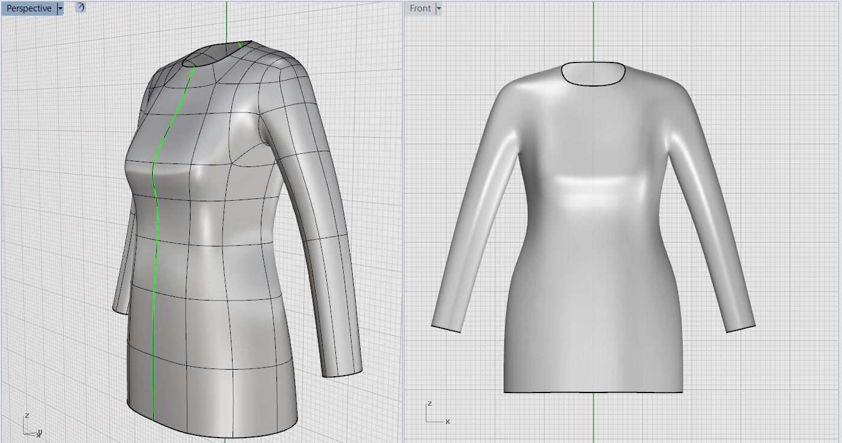This screenshot has width=842, height=443.
Task: Click the X-Z axis icon in Front view
Action: (x=436, y=414)
